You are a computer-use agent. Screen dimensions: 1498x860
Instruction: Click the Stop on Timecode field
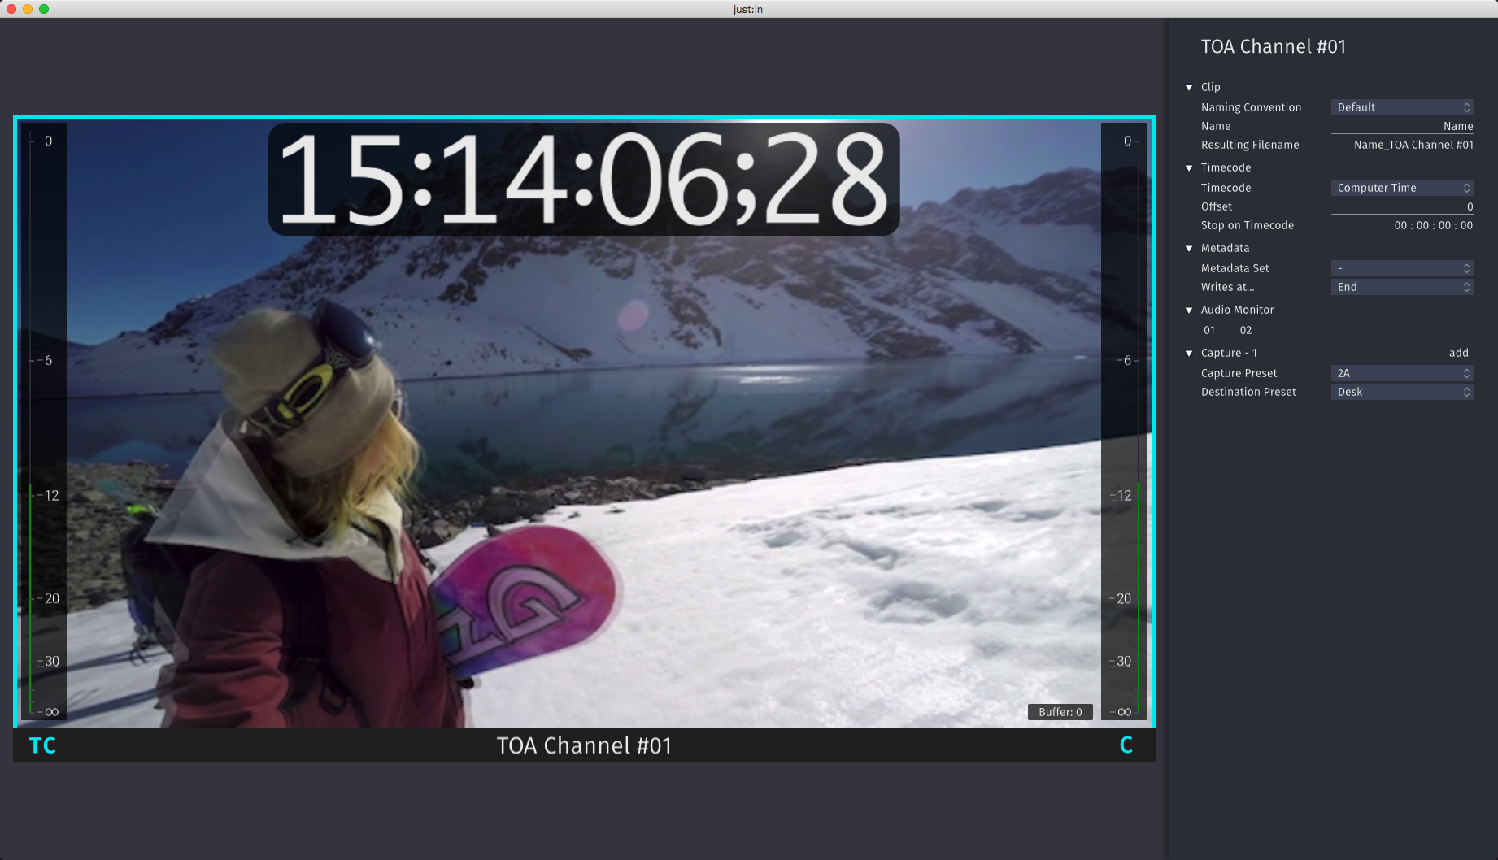[x=1433, y=225]
